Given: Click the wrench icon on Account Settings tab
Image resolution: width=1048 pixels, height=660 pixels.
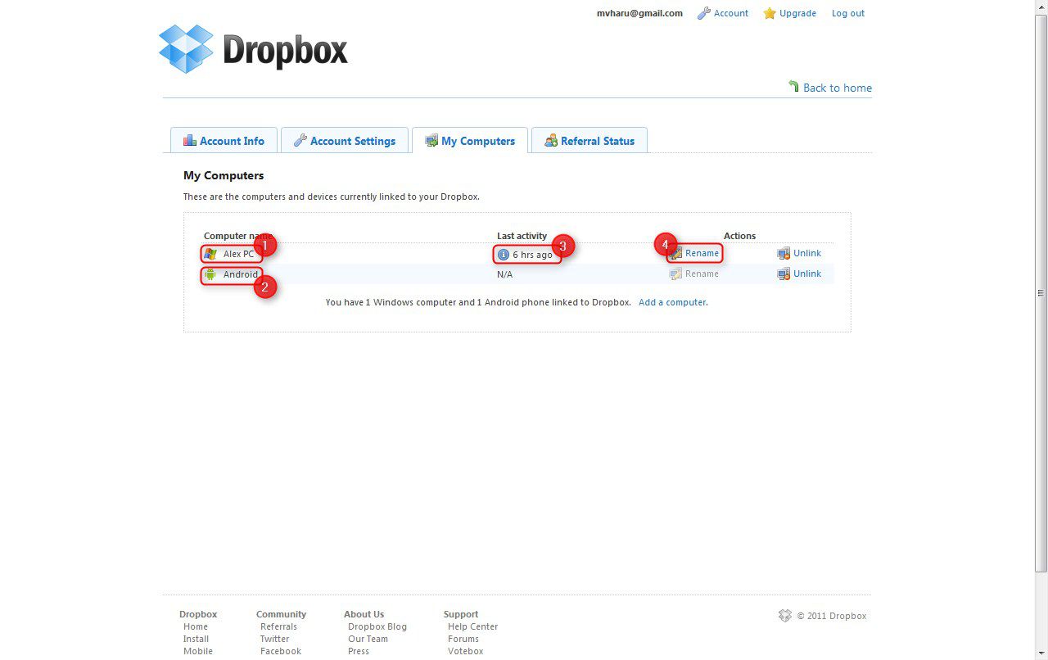Looking at the screenshot, I should [x=300, y=140].
